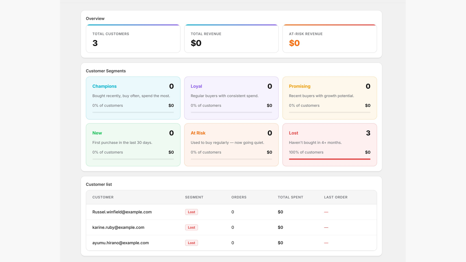Click the red Lost segment progress bar
466x262 pixels.
pyautogui.click(x=330, y=159)
